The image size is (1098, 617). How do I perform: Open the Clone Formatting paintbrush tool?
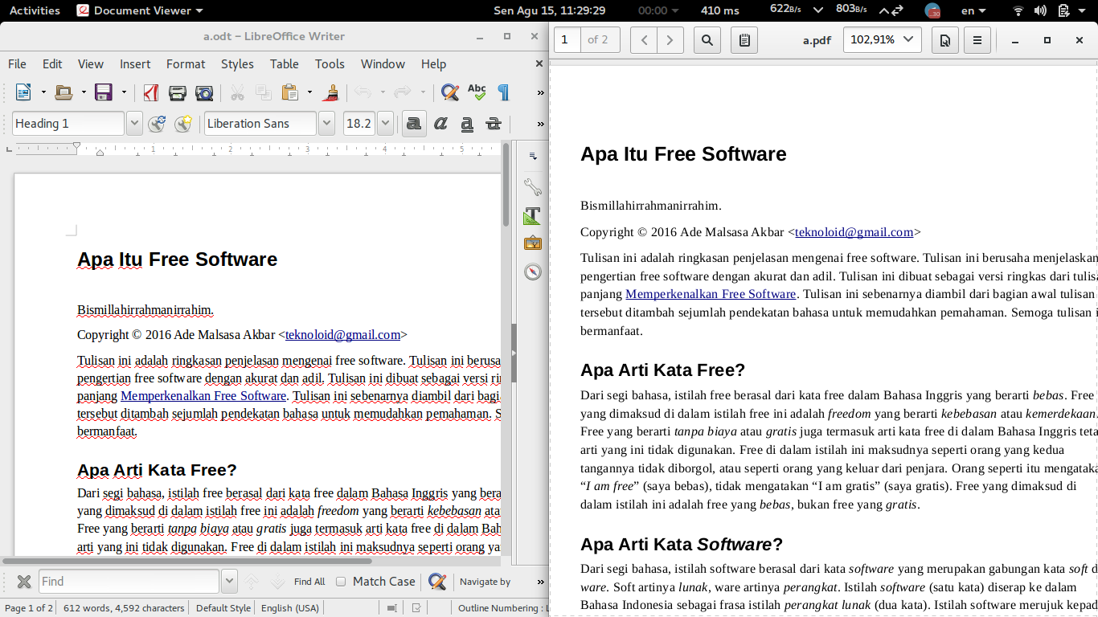[331, 92]
